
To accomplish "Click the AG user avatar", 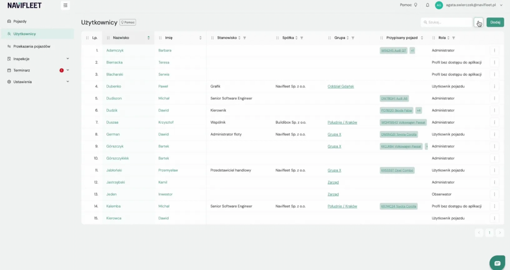I will 439,5.
